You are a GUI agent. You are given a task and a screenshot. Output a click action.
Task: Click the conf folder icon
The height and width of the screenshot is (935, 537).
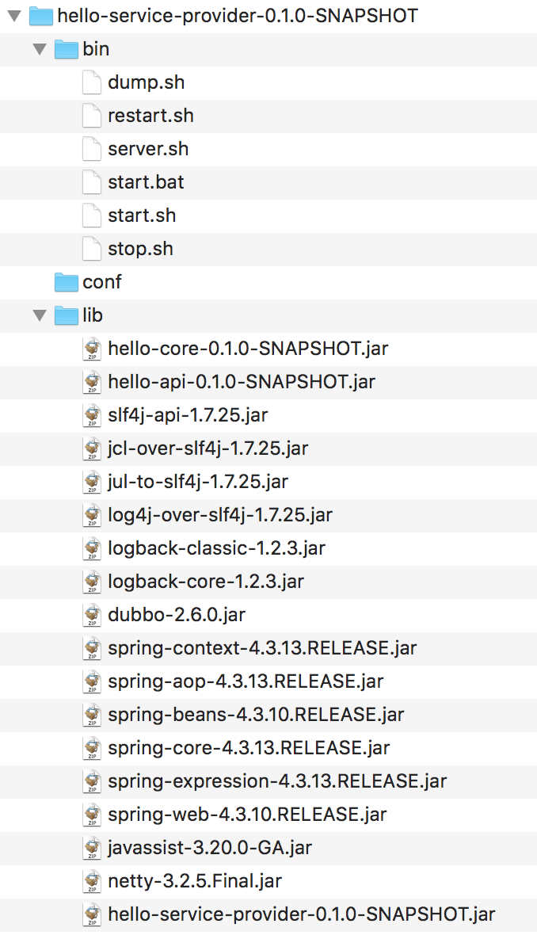[x=67, y=282]
